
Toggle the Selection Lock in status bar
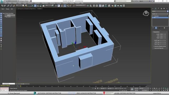click(95, 88)
